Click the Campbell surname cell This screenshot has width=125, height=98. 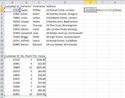coord(26,33)
